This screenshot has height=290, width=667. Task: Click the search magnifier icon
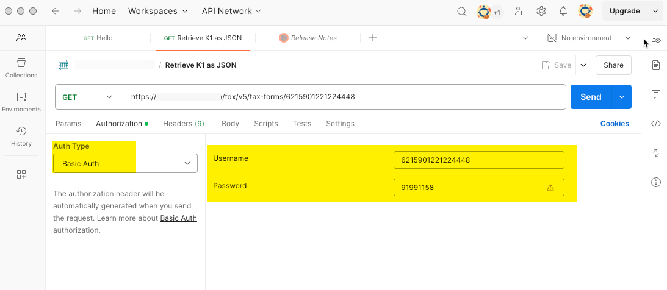pos(462,11)
